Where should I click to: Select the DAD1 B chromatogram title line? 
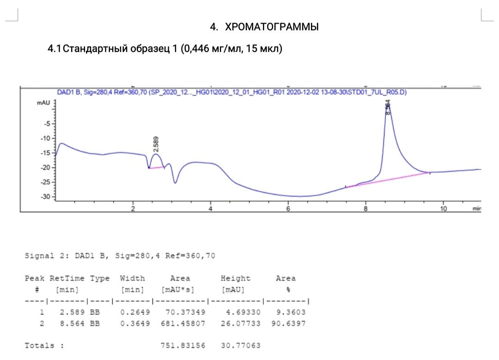(231, 92)
